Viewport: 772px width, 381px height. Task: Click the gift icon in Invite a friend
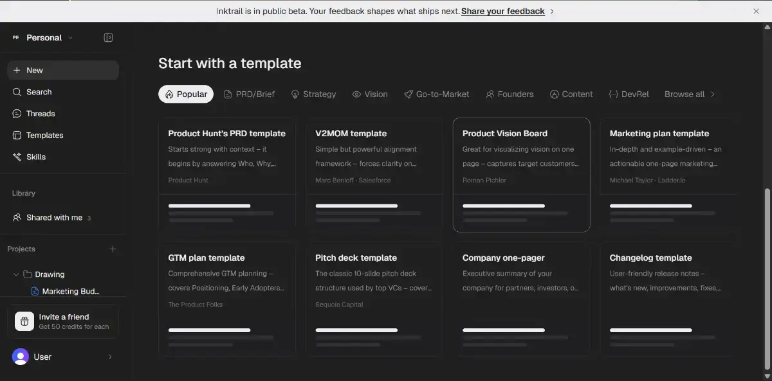24,321
